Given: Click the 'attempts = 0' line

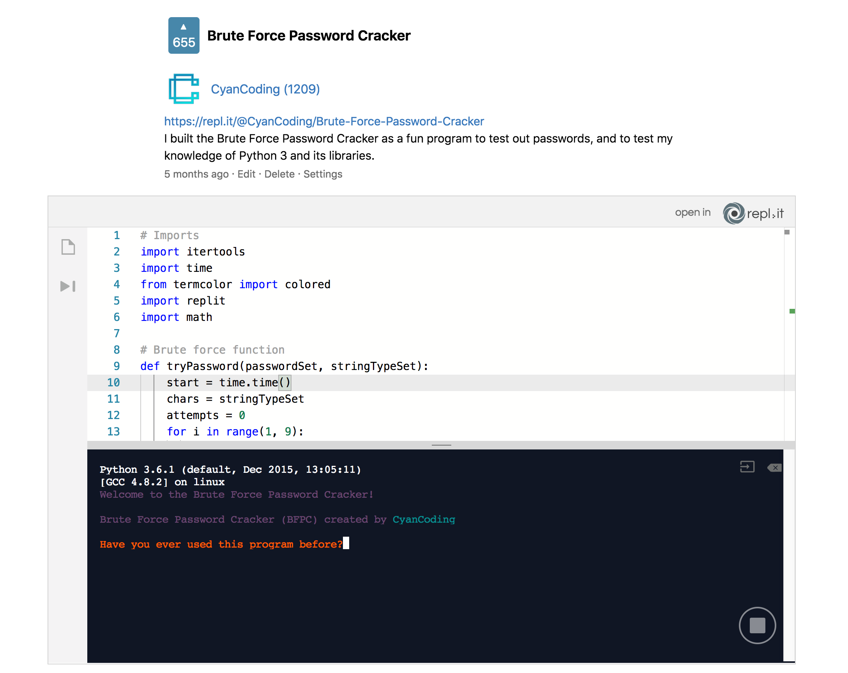Looking at the screenshot, I should (x=206, y=415).
